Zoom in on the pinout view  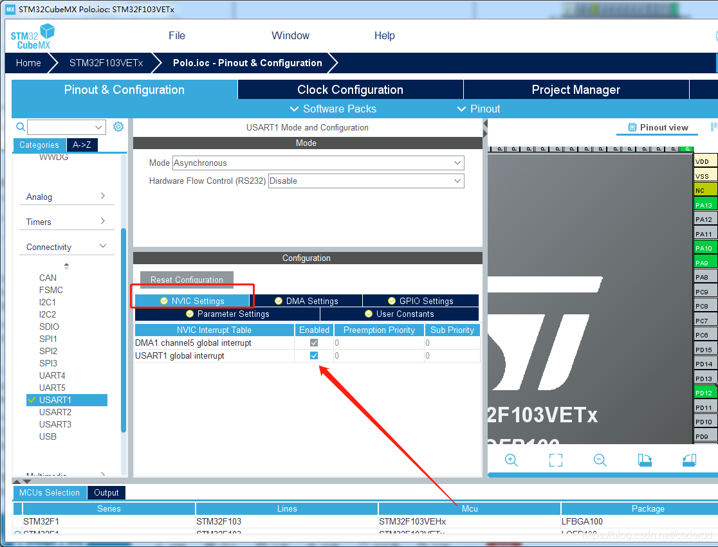click(511, 460)
